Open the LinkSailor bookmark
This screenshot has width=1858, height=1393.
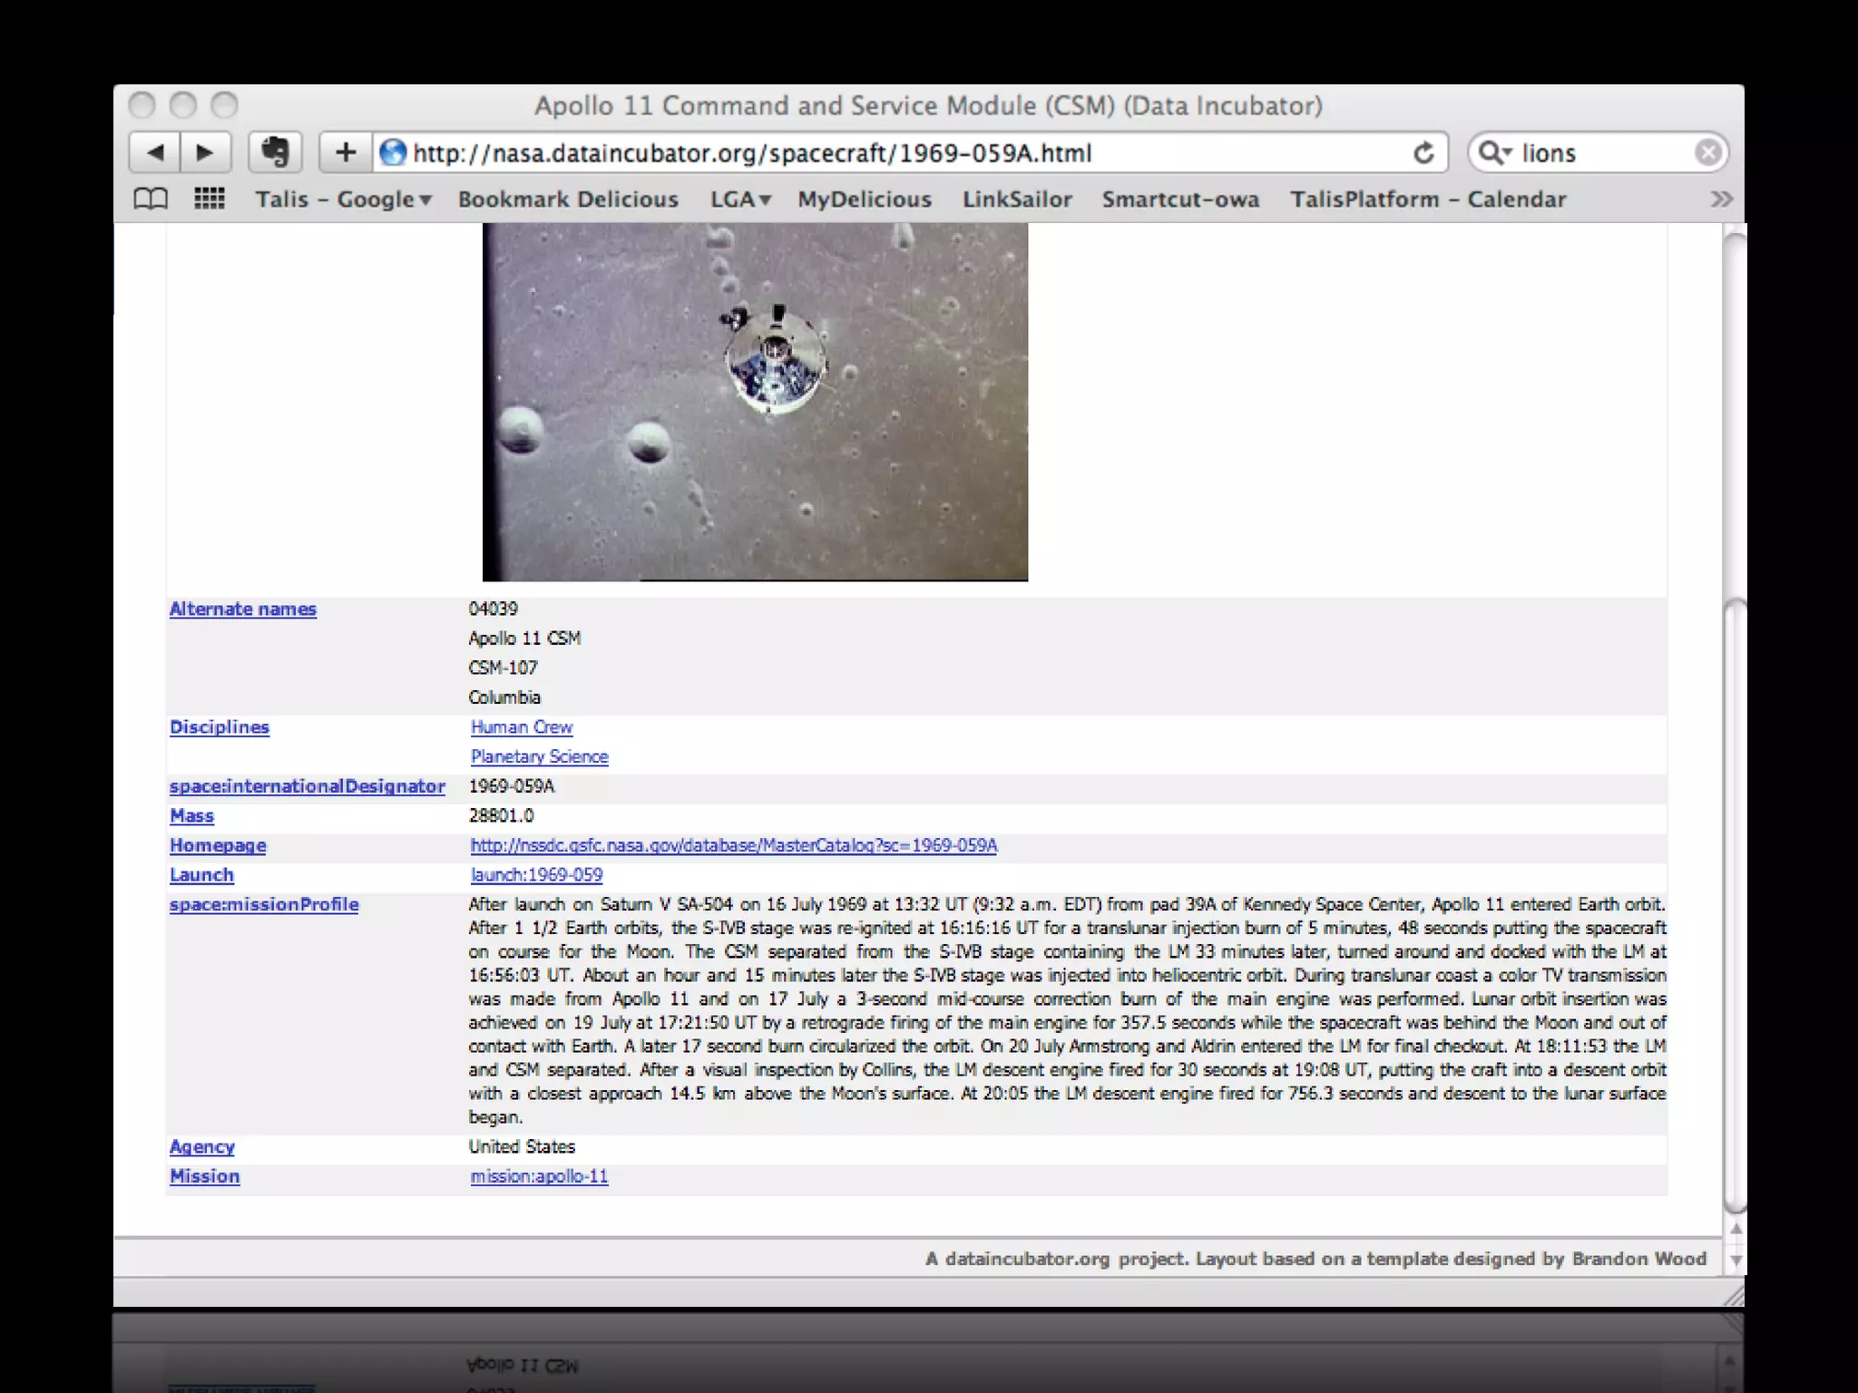pyautogui.click(x=1016, y=200)
